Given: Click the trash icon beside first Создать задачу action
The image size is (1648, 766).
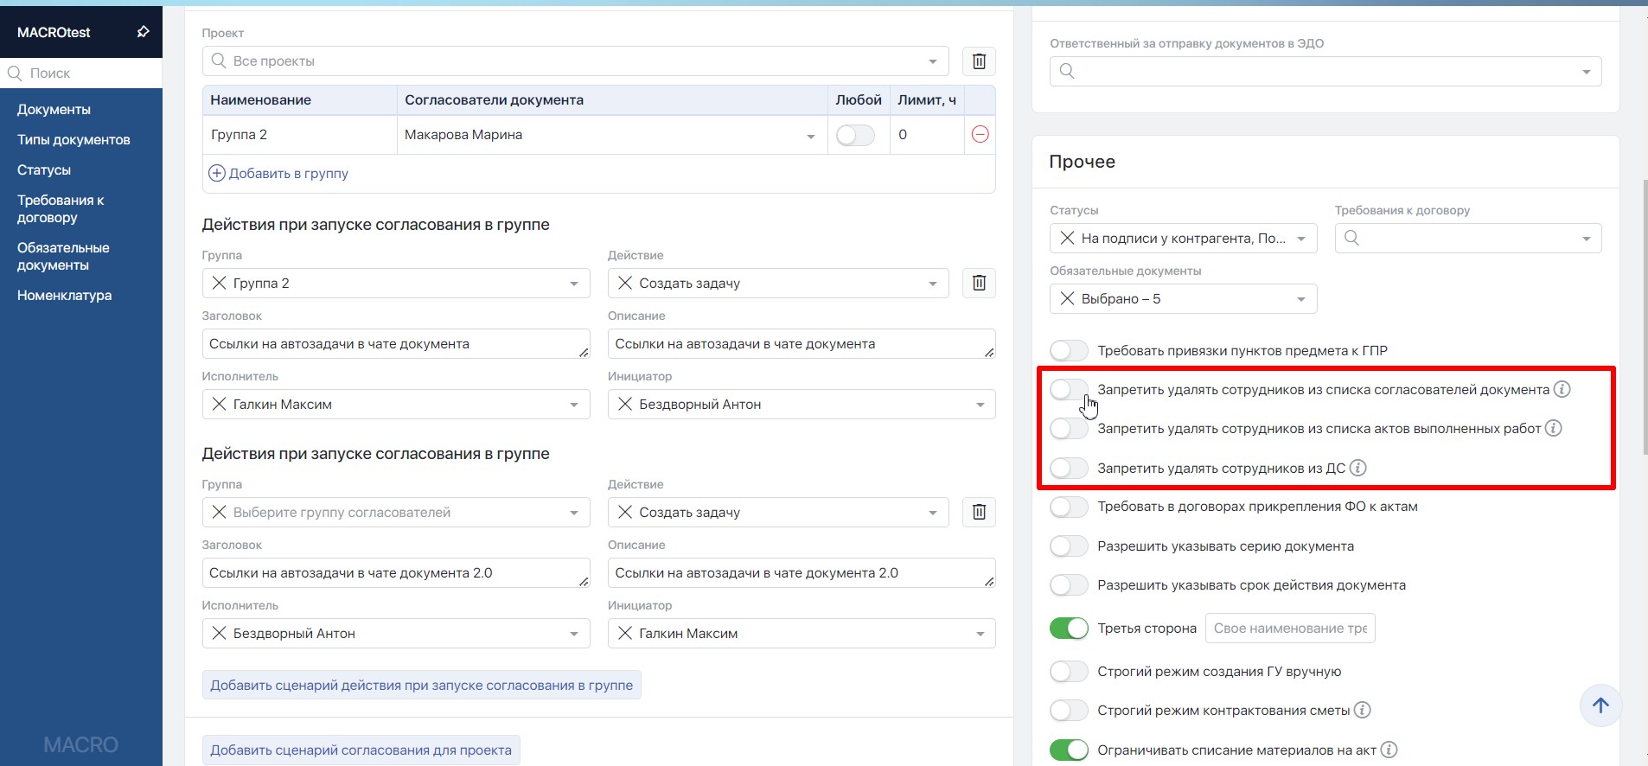Looking at the screenshot, I should click(979, 284).
